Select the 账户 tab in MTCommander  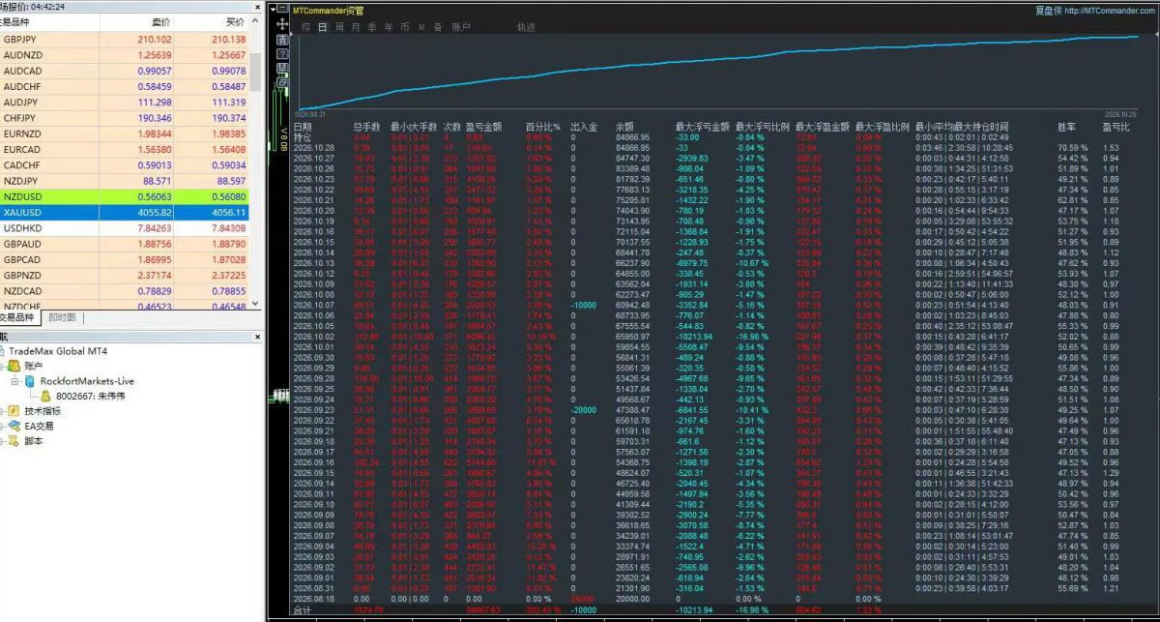tap(461, 27)
